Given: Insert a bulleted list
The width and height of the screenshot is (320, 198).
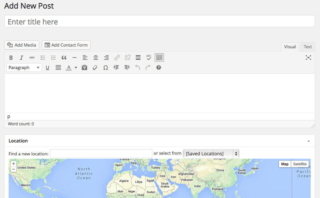Looking at the screenshot, I should click(x=43, y=58).
